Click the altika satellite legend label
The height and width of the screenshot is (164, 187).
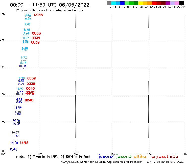140,156
